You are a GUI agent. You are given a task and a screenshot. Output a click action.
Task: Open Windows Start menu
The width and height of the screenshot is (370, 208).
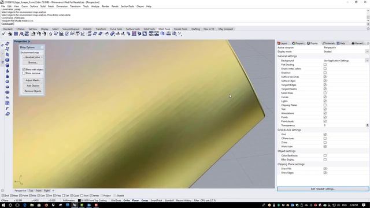coord(3,205)
